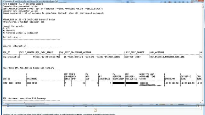
Task: Click the 'SID=250 (ASH)' value
Action: click(133, 57)
